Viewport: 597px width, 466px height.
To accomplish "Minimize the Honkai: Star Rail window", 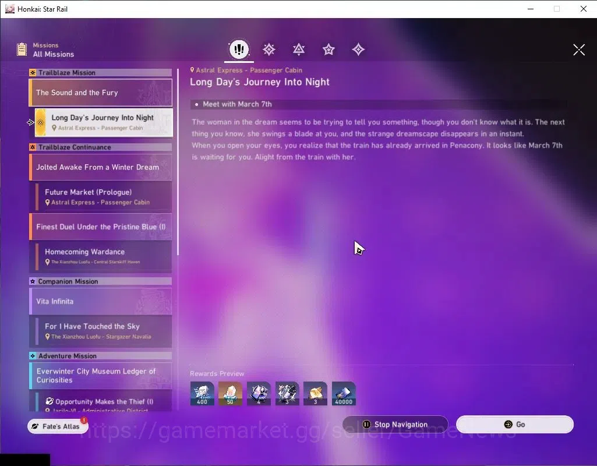I will pos(531,9).
